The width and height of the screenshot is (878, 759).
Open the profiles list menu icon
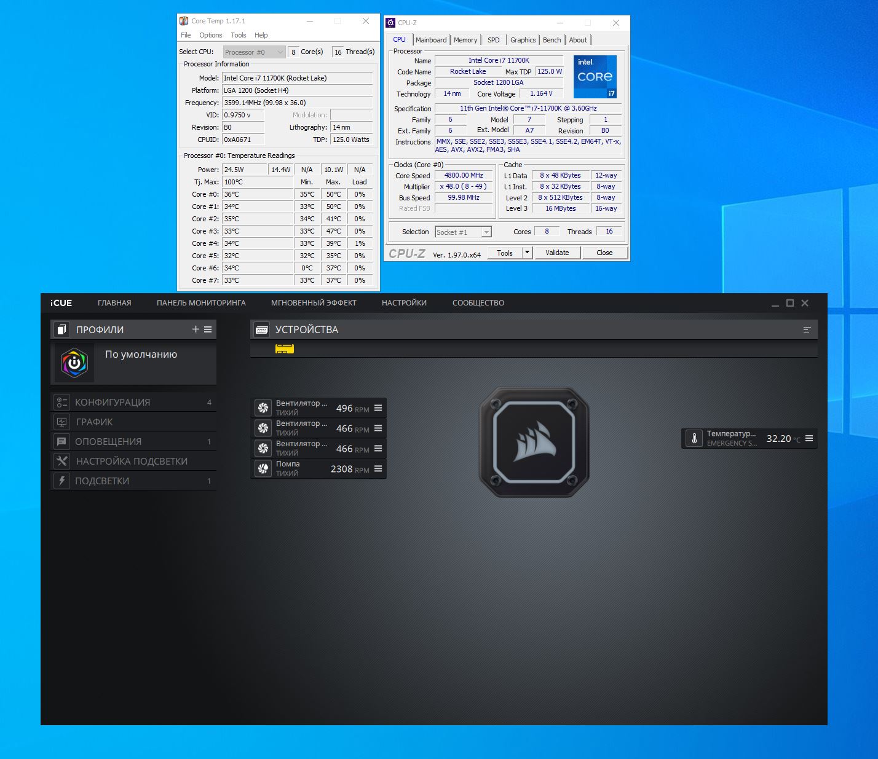click(208, 329)
